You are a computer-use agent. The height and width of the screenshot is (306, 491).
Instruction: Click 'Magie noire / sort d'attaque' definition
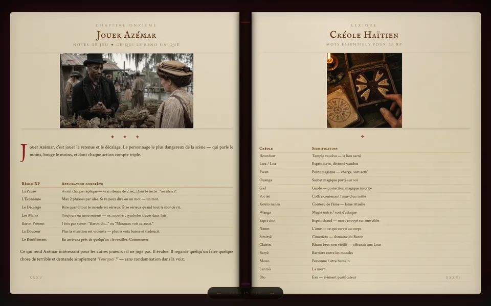click(x=334, y=212)
